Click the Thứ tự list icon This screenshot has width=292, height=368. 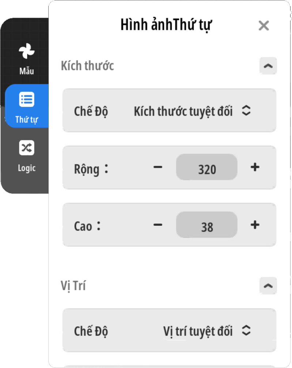27,99
